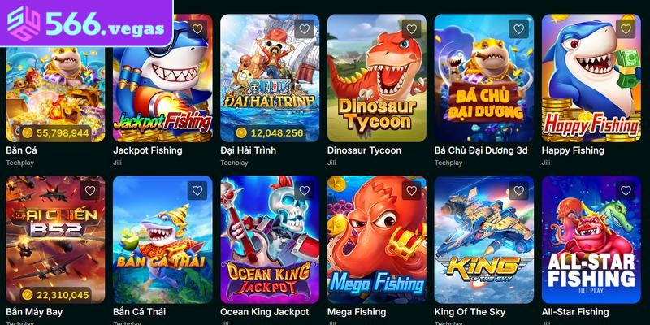Favorite All-Star Fishing via heart icon
Screen dimensions: 650x325
626,191
